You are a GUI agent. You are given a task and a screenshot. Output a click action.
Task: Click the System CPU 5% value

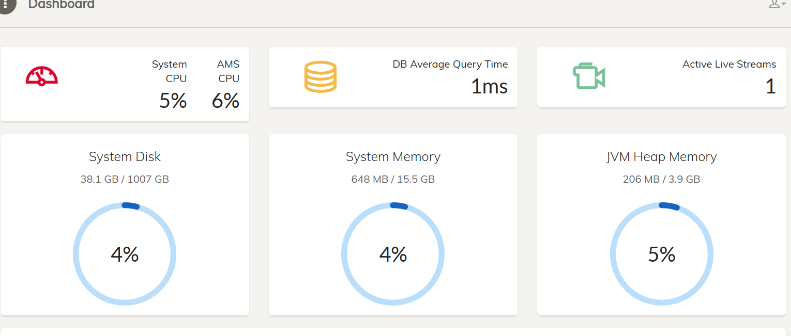173,100
